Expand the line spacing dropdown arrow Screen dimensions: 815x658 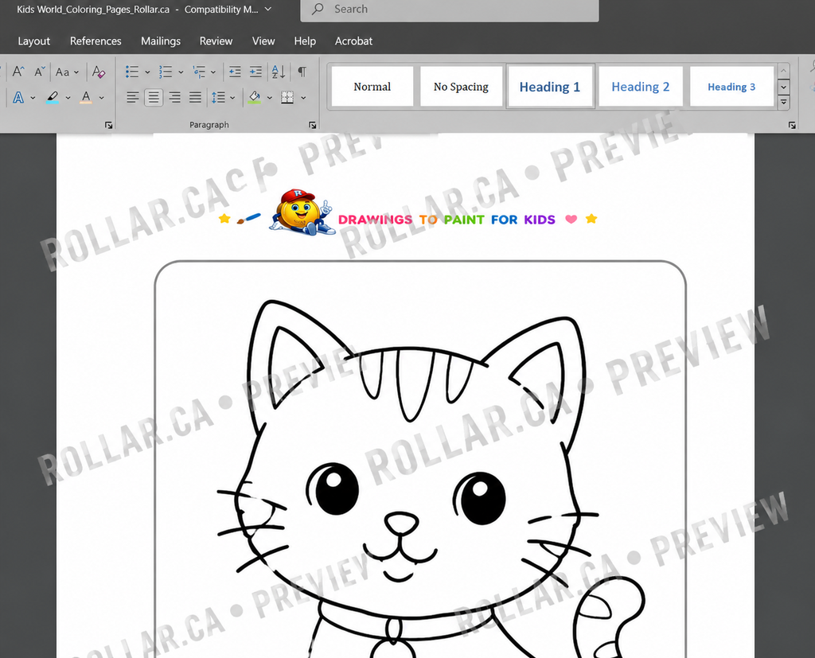click(232, 97)
